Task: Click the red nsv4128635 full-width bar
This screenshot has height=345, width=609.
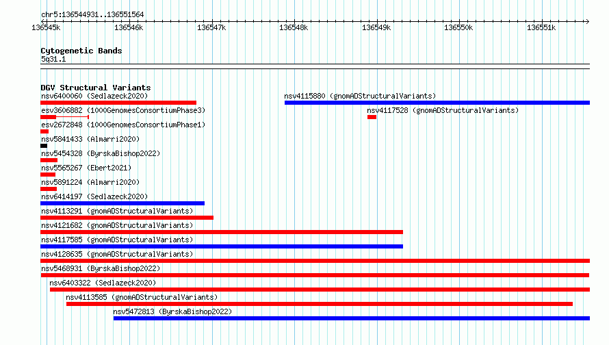Action: pyautogui.click(x=315, y=261)
